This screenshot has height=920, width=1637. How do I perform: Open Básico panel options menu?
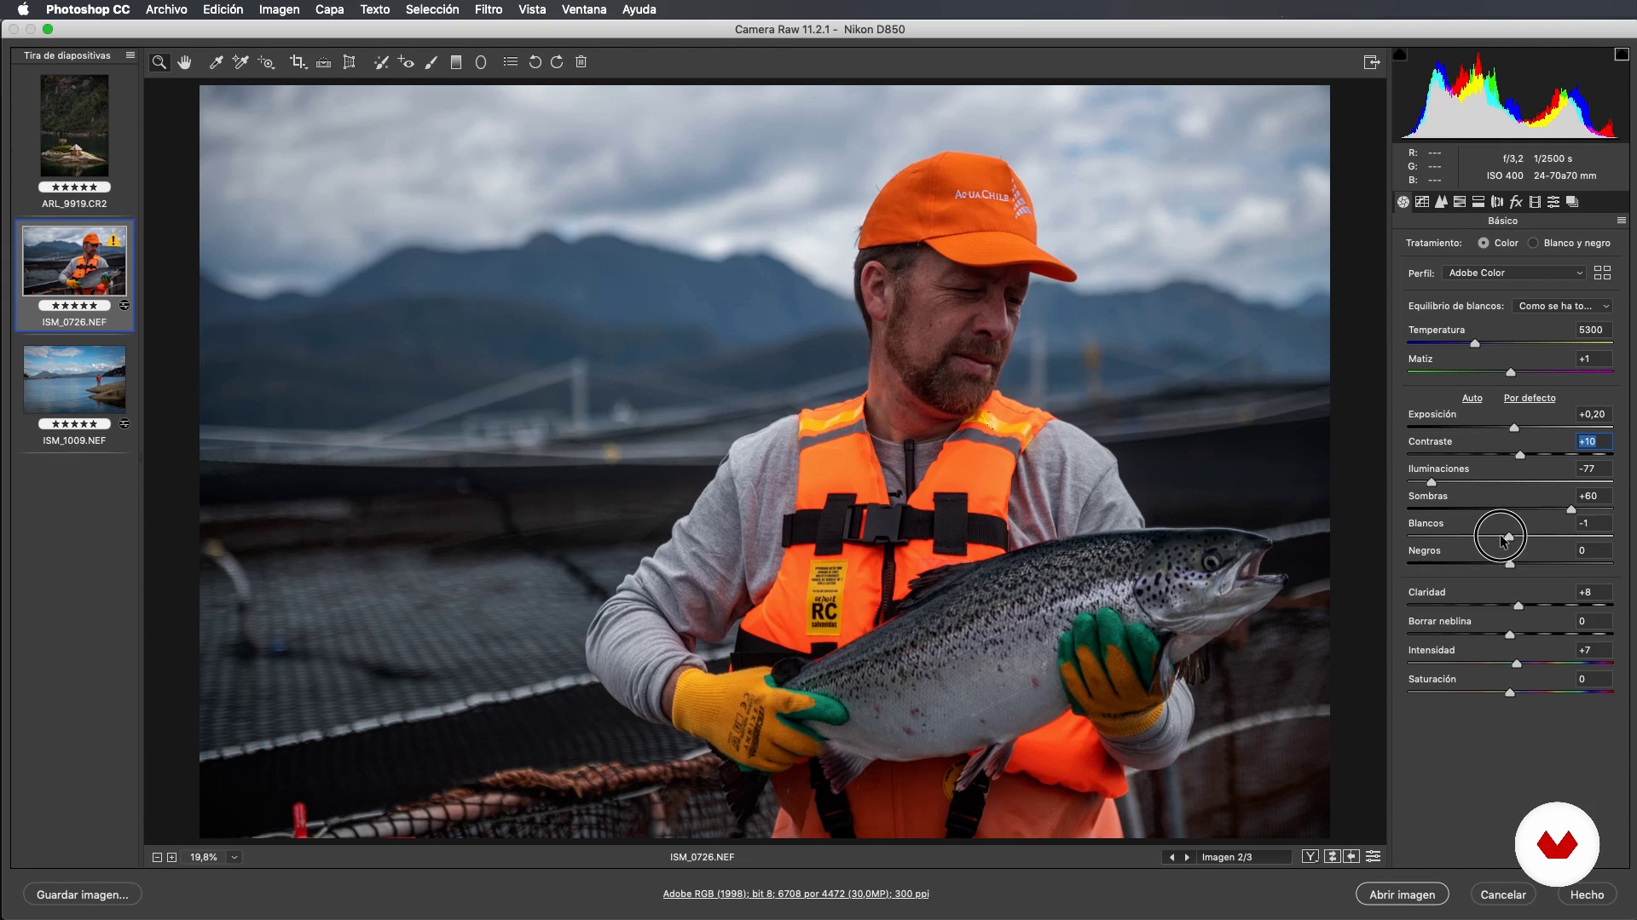click(x=1622, y=221)
